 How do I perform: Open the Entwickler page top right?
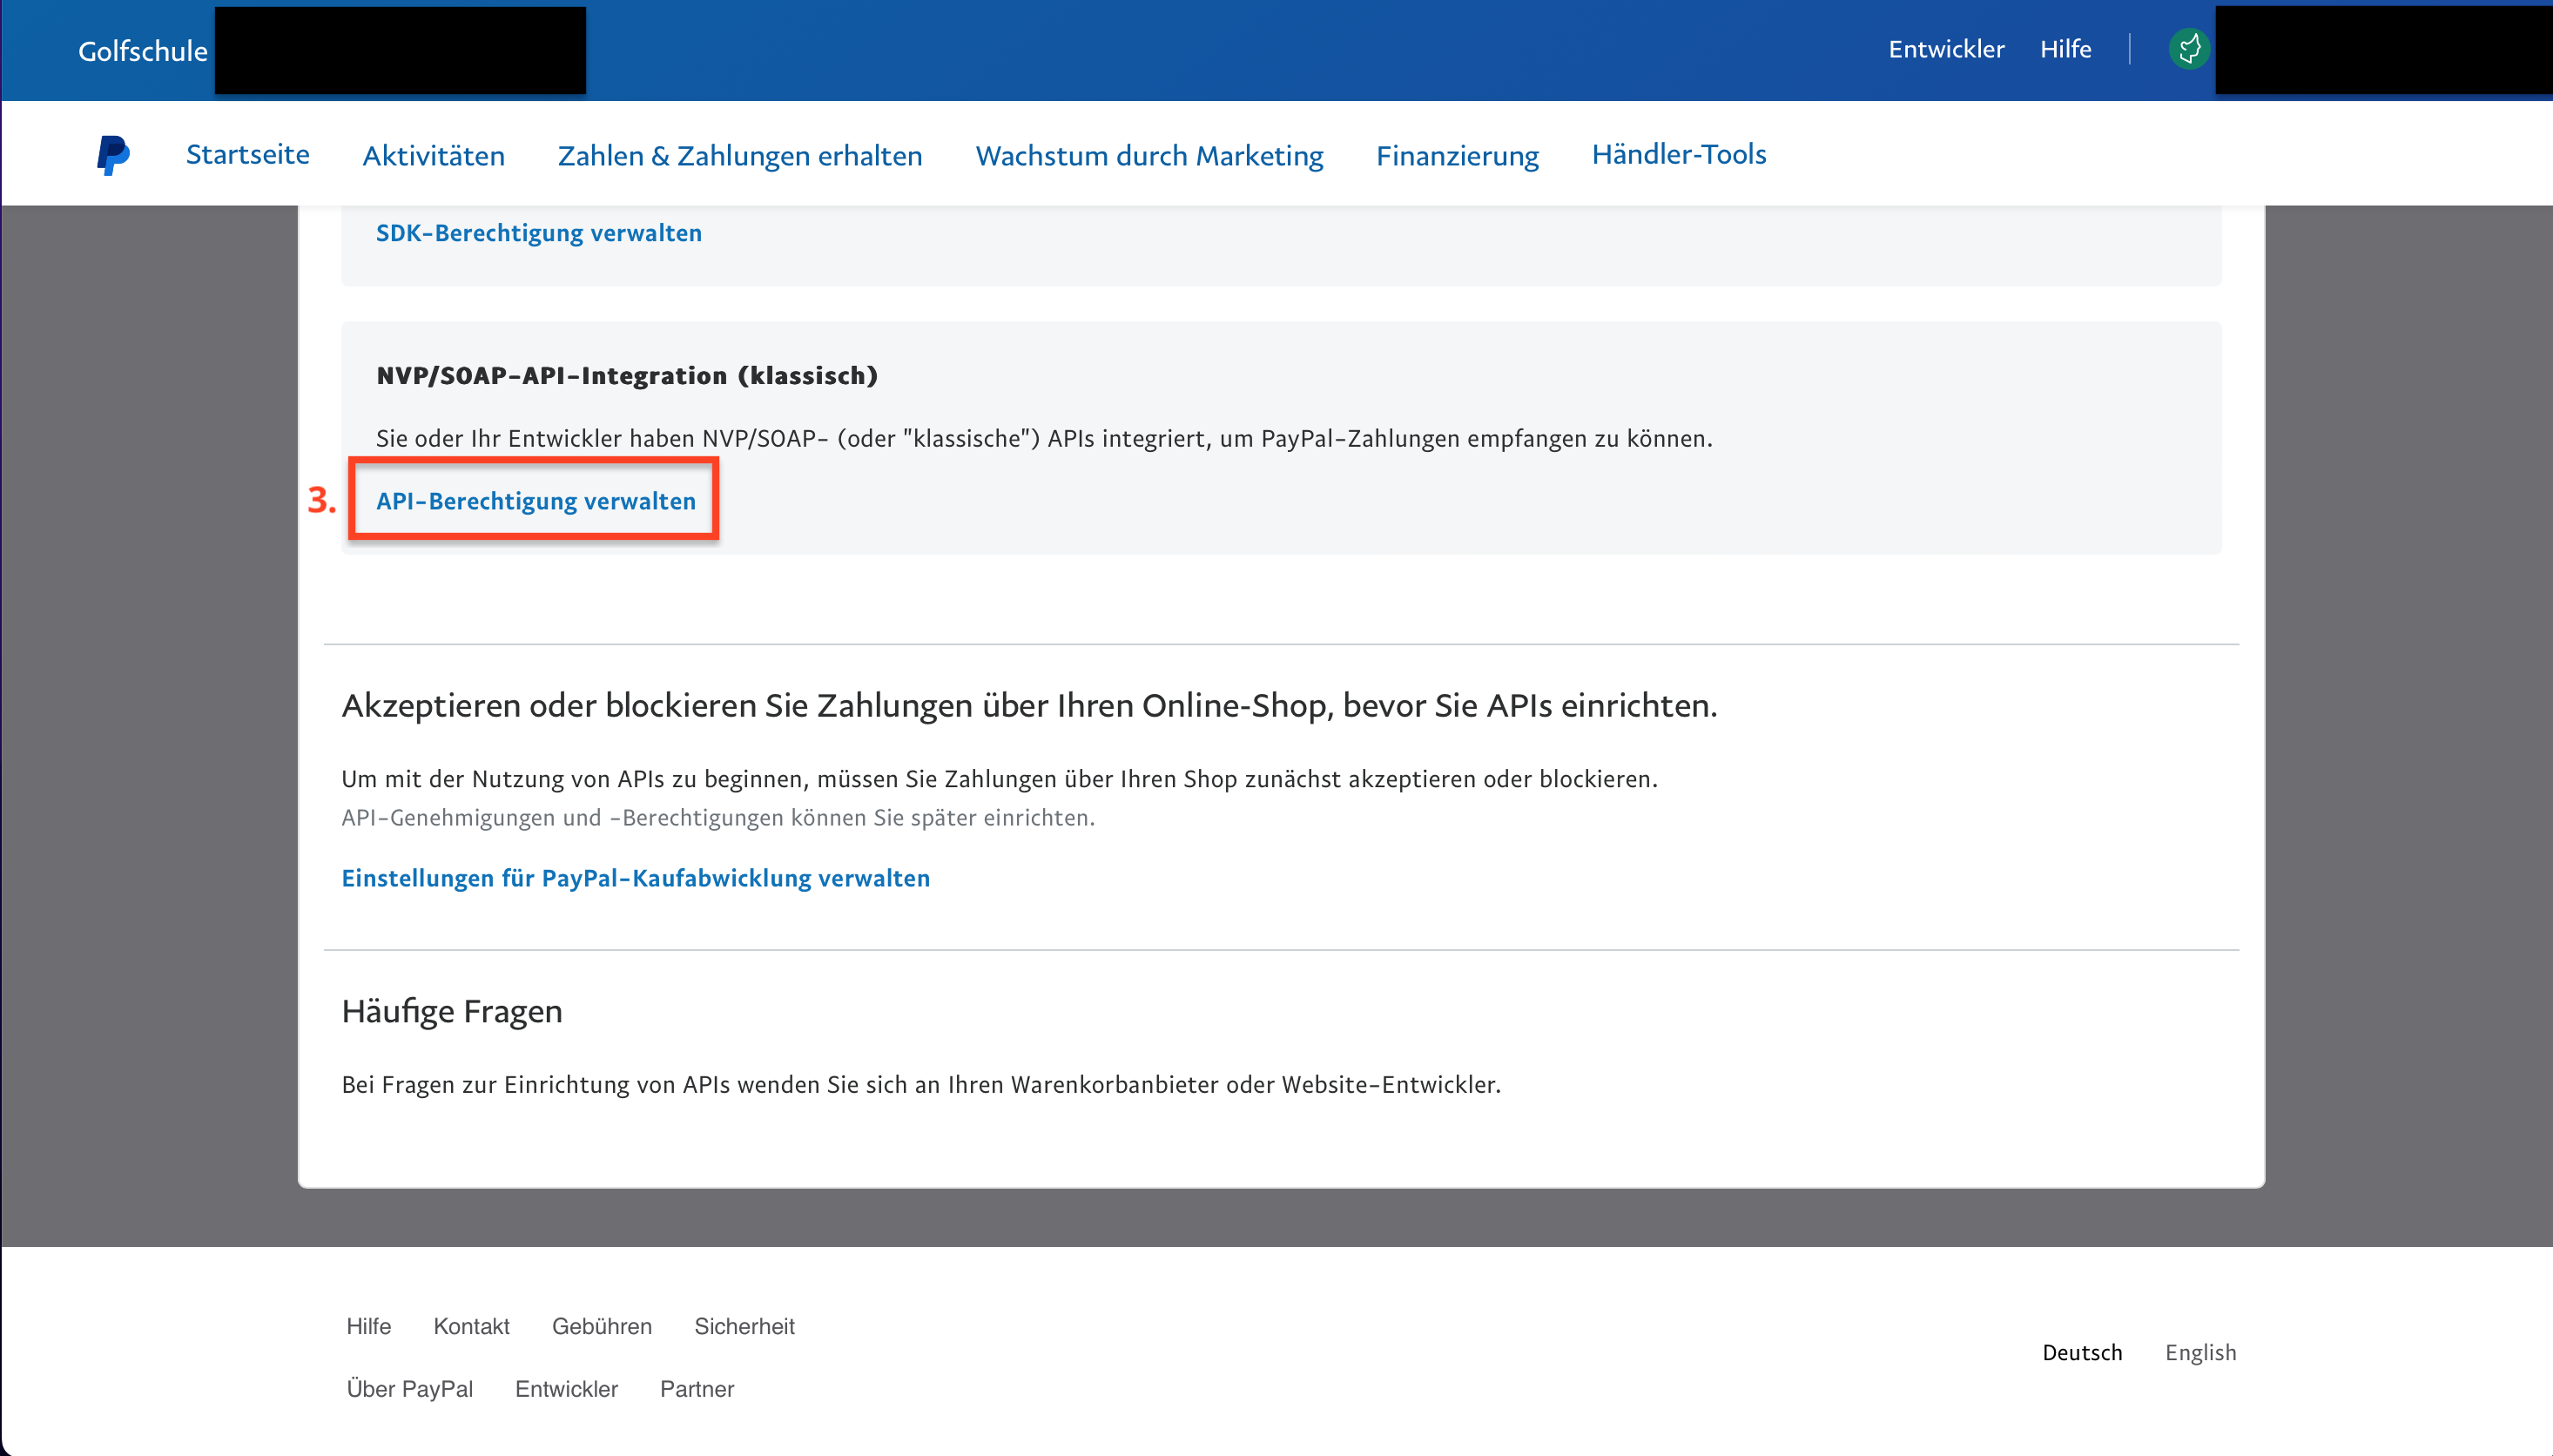pos(1946,48)
